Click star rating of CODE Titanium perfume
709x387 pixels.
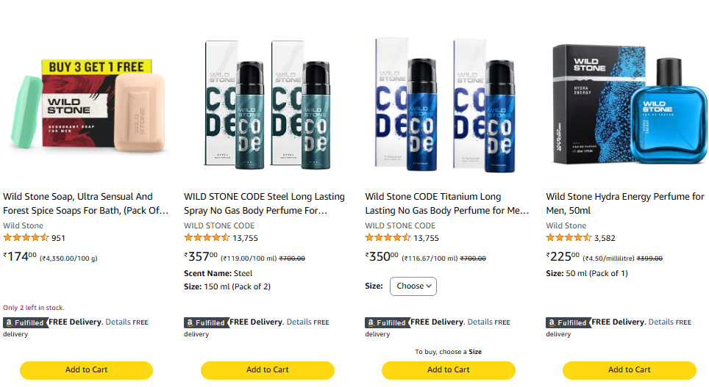click(x=388, y=238)
